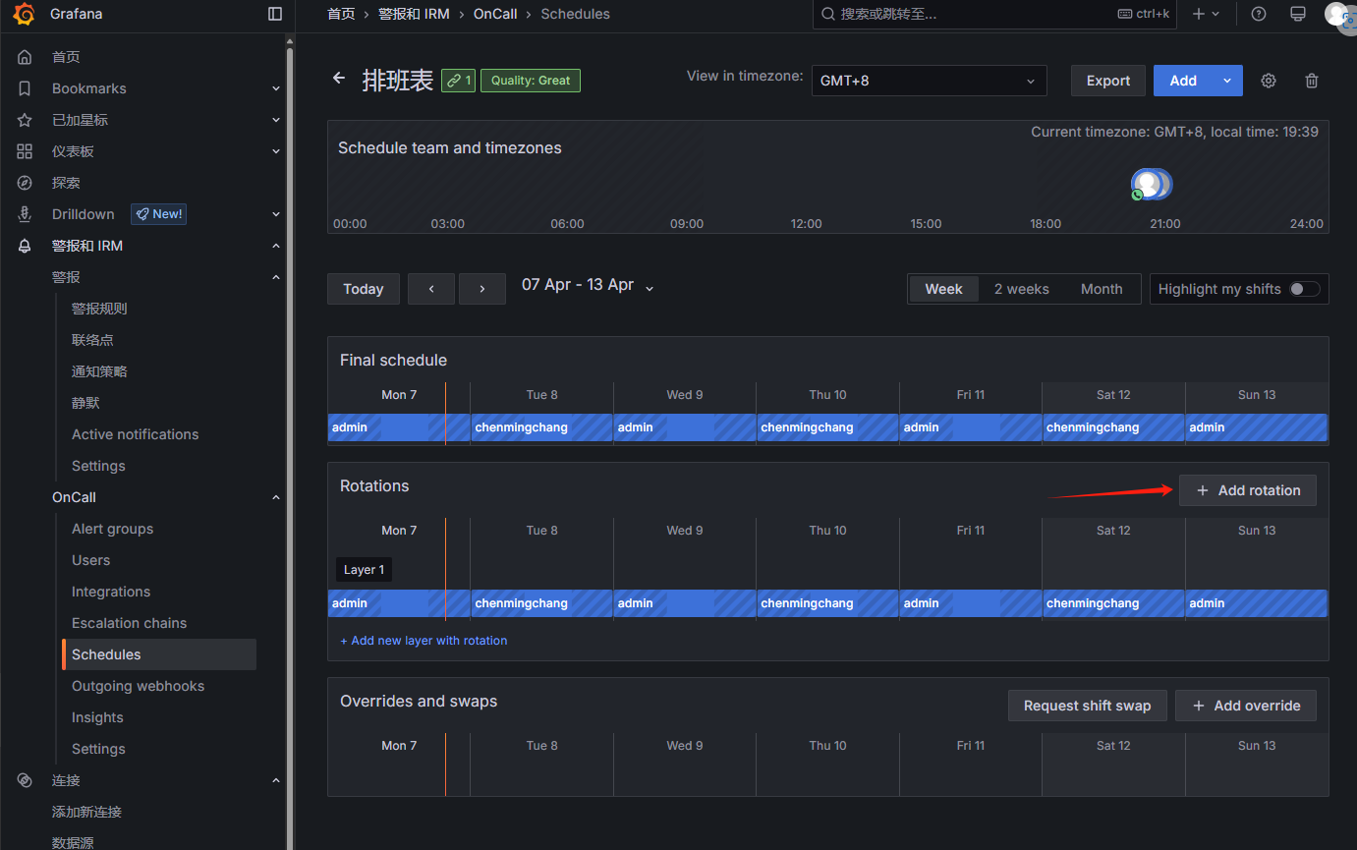The image size is (1357, 850).
Task: Click the 警报和 IRM breadcrumb link
Action: [414, 14]
